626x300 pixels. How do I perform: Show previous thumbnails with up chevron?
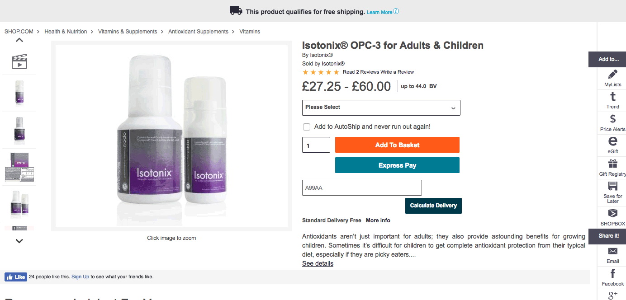tap(19, 40)
